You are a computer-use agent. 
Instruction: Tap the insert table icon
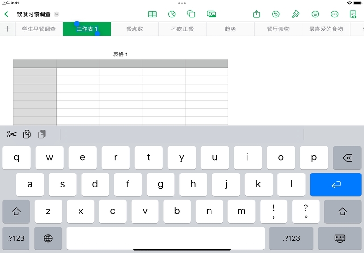coord(152,14)
